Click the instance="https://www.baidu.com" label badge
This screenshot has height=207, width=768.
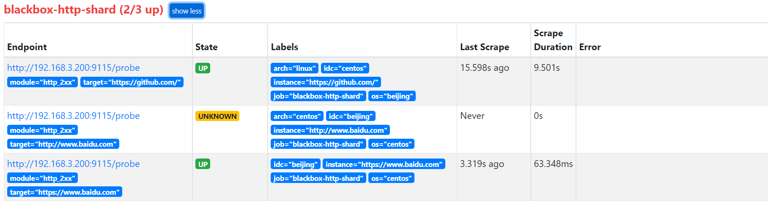(x=384, y=164)
